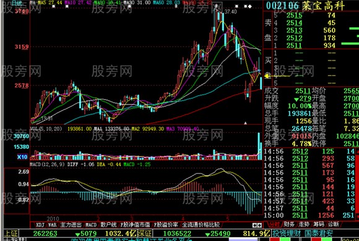Select the MACD indicator tab

[x=91, y=225]
